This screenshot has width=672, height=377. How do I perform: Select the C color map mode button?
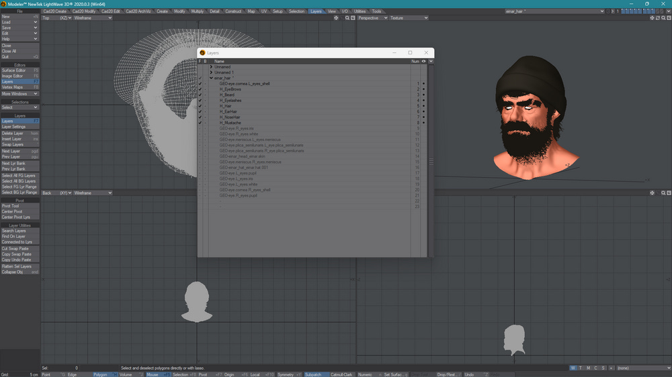[595, 368]
